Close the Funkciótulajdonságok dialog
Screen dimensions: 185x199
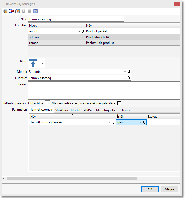(176, 4)
